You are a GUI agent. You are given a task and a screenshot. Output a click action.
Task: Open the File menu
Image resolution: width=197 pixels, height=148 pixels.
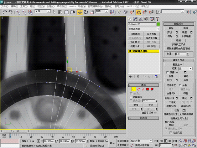coord(5,6)
